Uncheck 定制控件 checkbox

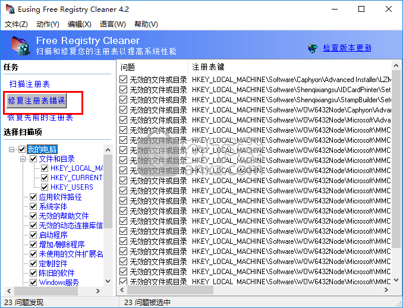[33, 263]
